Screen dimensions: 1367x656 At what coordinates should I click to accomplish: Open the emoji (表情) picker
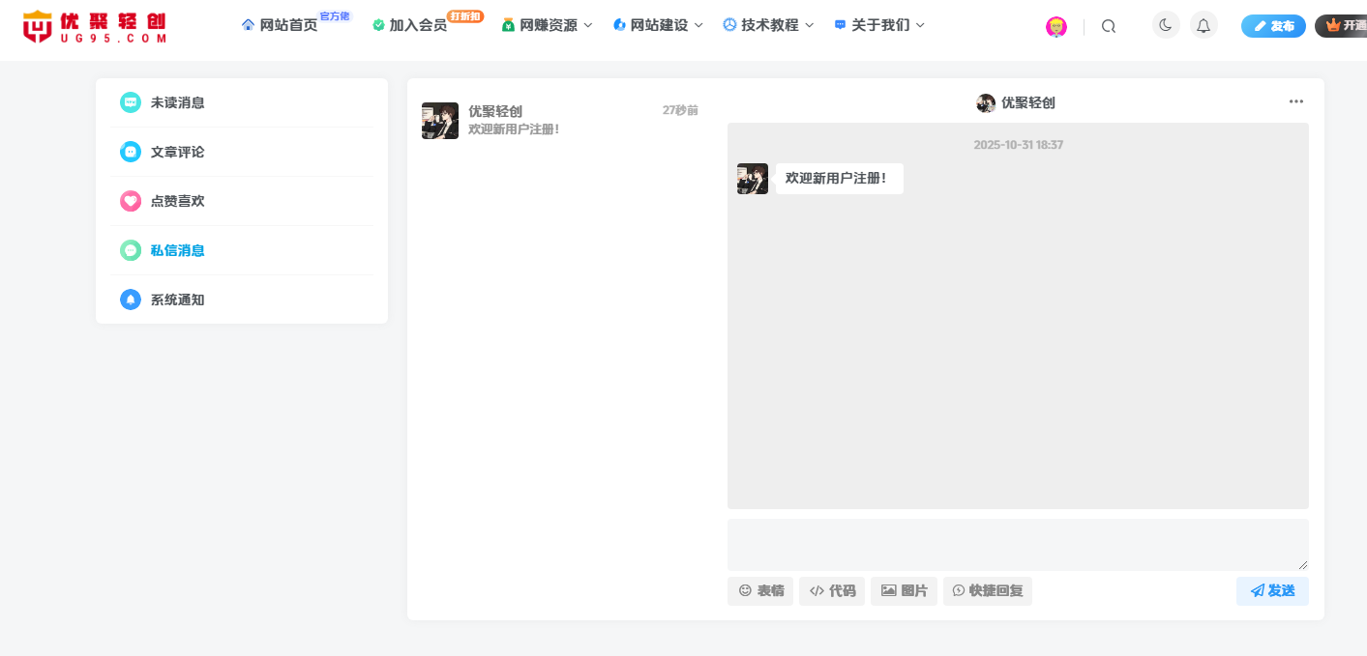coord(760,590)
